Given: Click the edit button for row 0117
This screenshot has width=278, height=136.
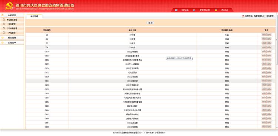Looking at the screenshot, I should 264,123.
